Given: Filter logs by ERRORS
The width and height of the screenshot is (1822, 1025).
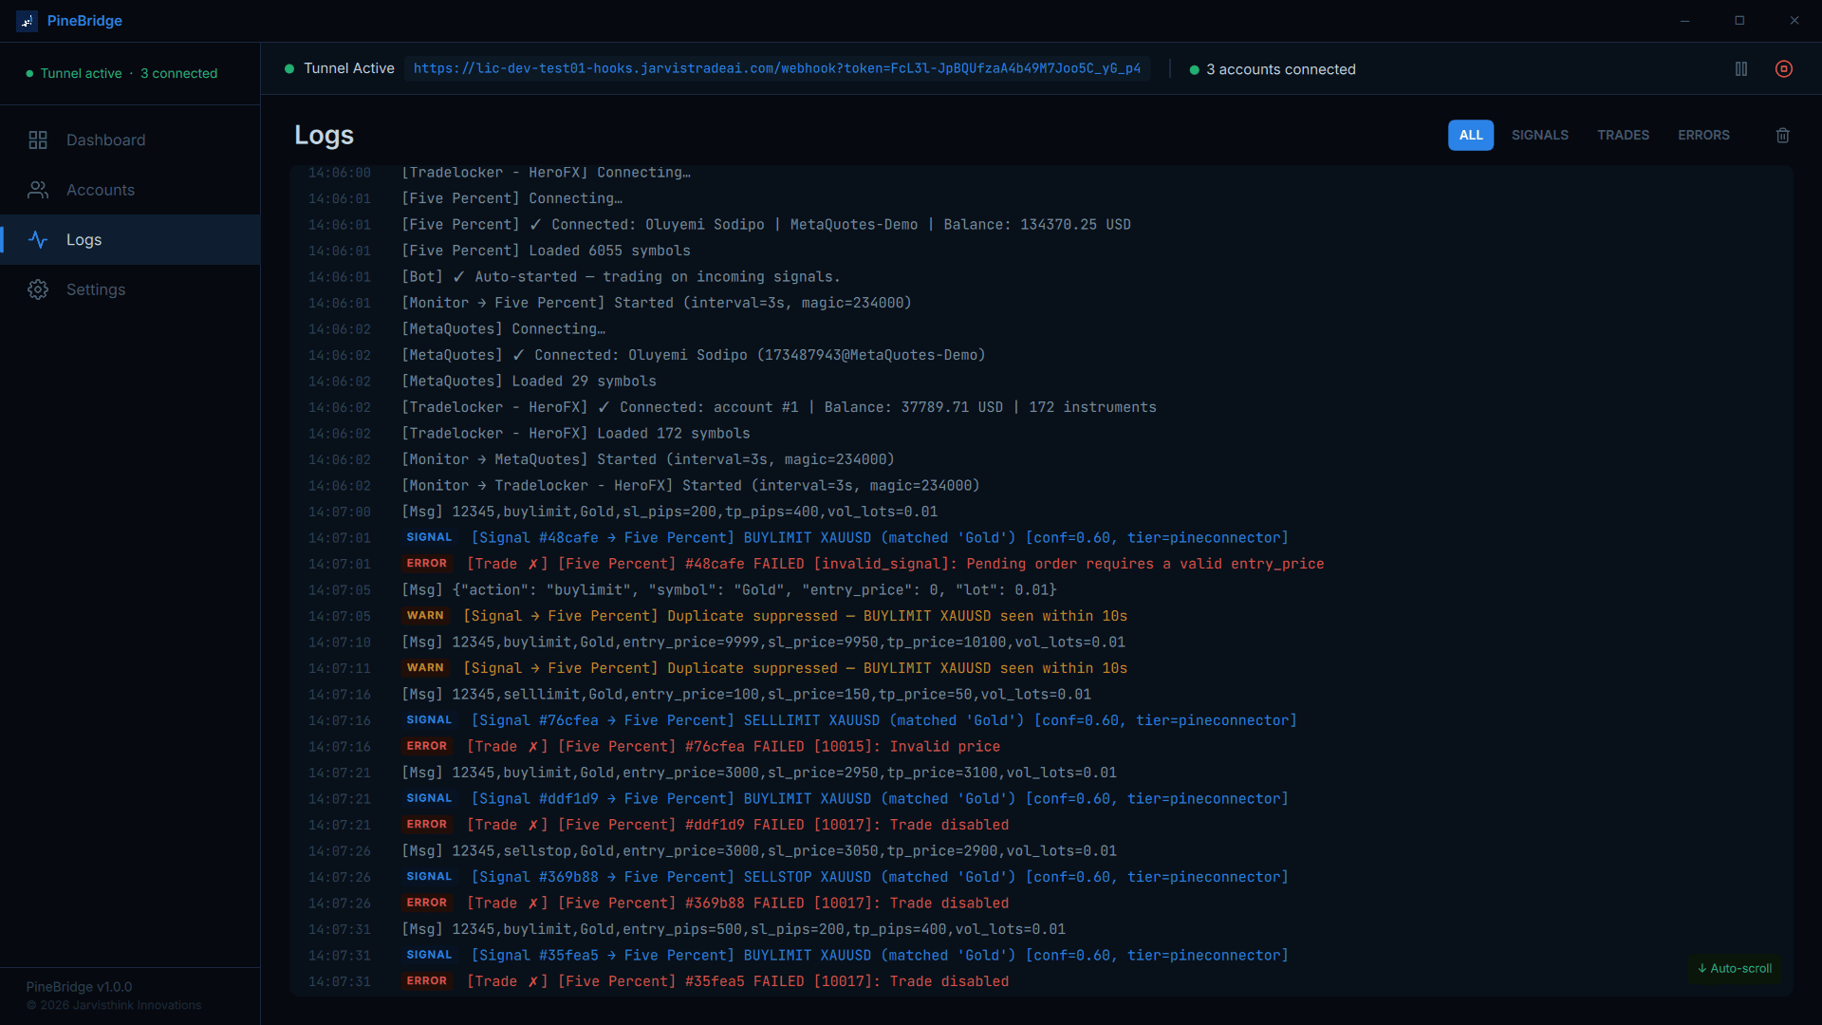Looking at the screenshot, I should click(1703, 136).
